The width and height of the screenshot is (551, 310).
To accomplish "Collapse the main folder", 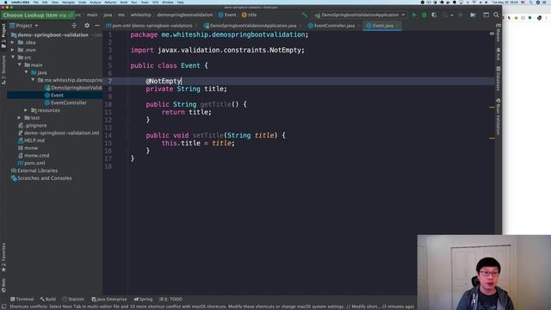I will 20,65.
